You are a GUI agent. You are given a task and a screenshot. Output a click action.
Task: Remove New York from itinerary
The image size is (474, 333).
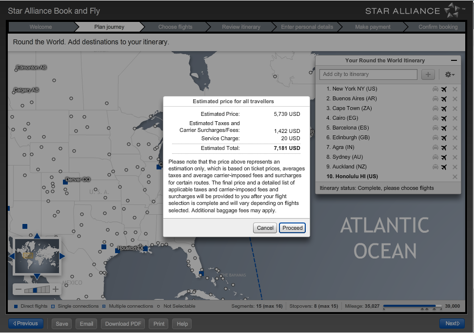coord(454,89)
